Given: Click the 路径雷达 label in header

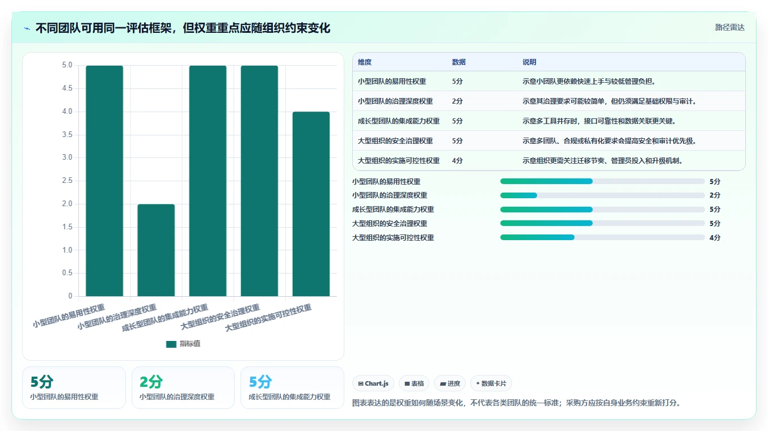Looking at the screenshot, I should click(729, 27).
